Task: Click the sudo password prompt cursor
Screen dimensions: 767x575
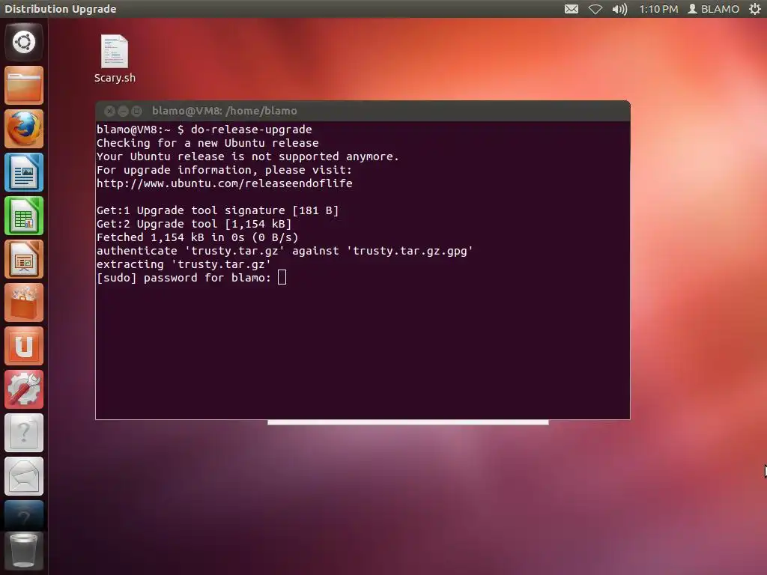Action: click(x=282, y=278)
